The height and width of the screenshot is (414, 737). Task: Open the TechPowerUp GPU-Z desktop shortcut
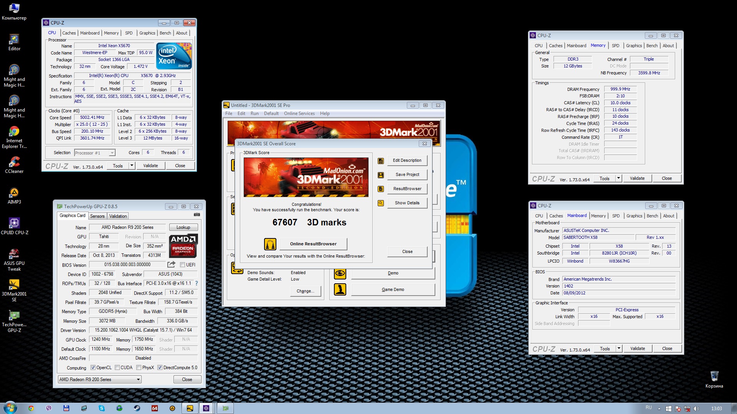click(x=14, y=321)
